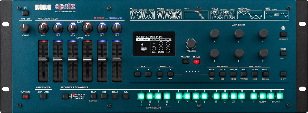This screenshot has height=113, width=308.
Task: Toggle step 1 sequencer pad
Action: [x=141, y=97]
